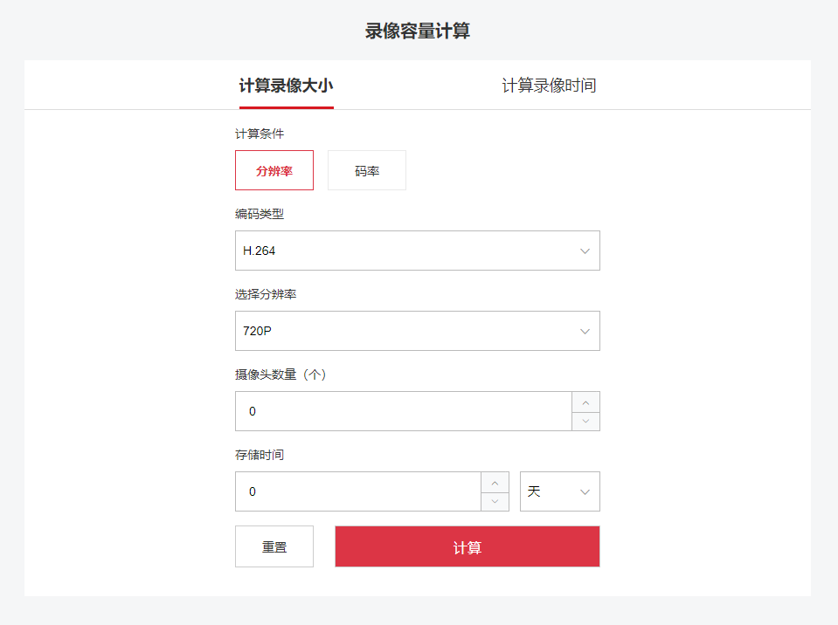Click the camera count down stepper arrow

coord(585,420)
